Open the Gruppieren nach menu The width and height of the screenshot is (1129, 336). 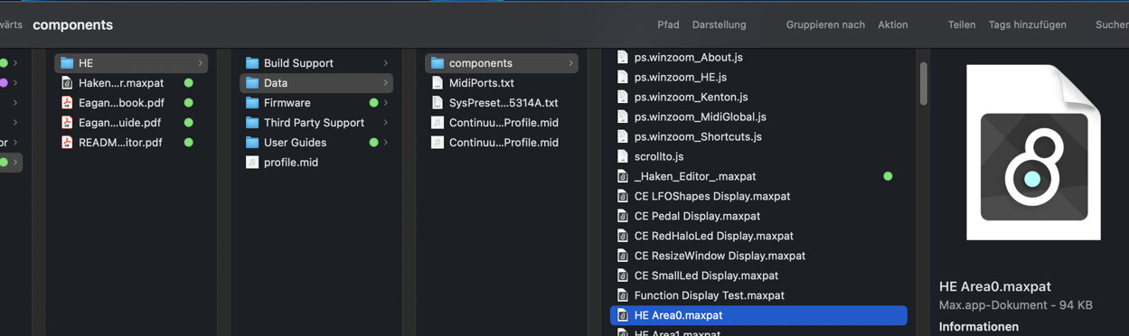[825, 25]
